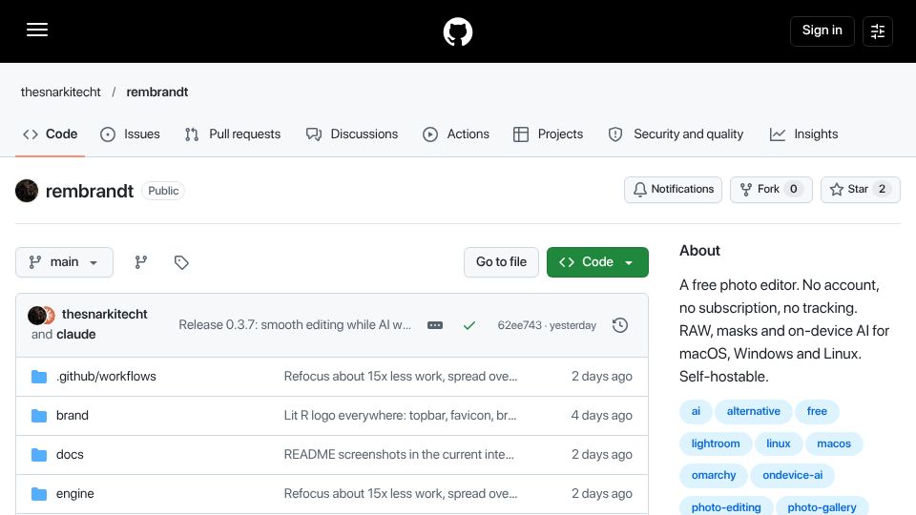Click the .github/workflows folder icon
The image size is (916, 515).
point(39,377)
